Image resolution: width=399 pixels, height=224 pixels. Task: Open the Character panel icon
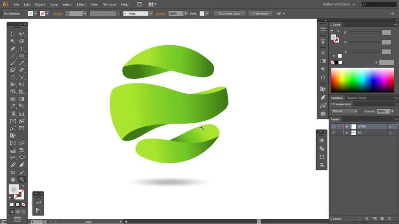click(323, 53)
